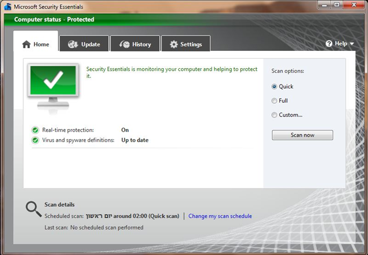Click the Microsoft Security Essentials title bar icon
This screenshot has height=255, width=368.
click(x=8, y=6)
